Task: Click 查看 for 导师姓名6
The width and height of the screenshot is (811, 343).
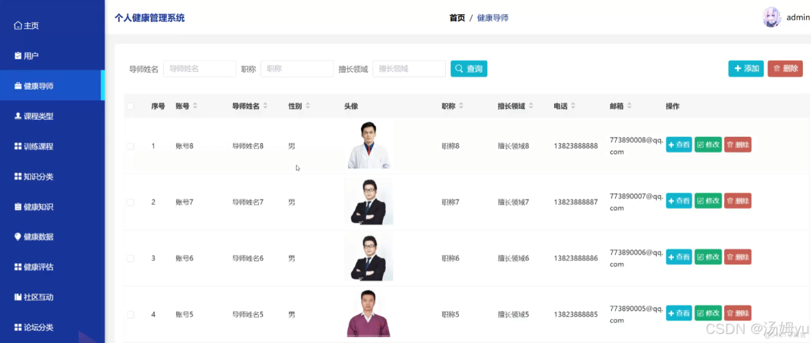Action: coord(679,257)
